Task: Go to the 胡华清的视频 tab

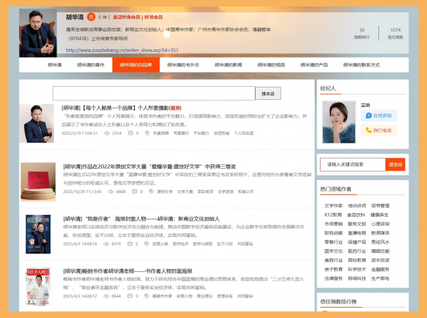Action: click(x=271, y=65)
